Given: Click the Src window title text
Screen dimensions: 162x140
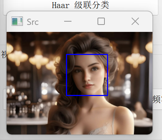Looking at the screenshot, I should 33,22.
